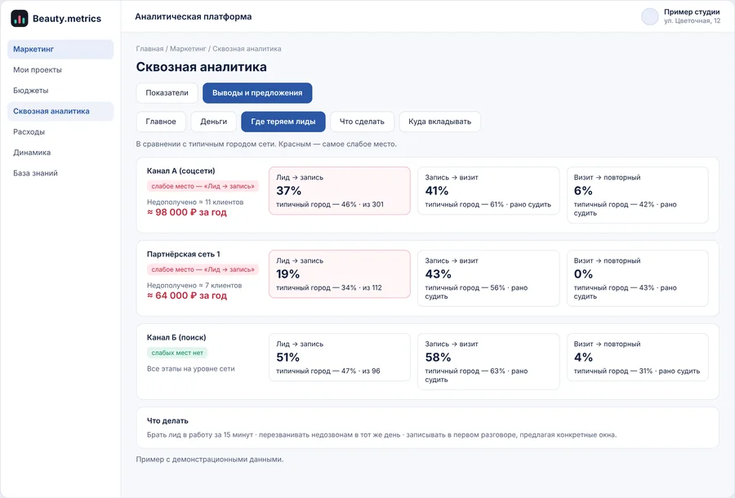Select the Где теряем лиды sub-tab
This screenshot has width=735, height=498.
click(x=283, y=122)
